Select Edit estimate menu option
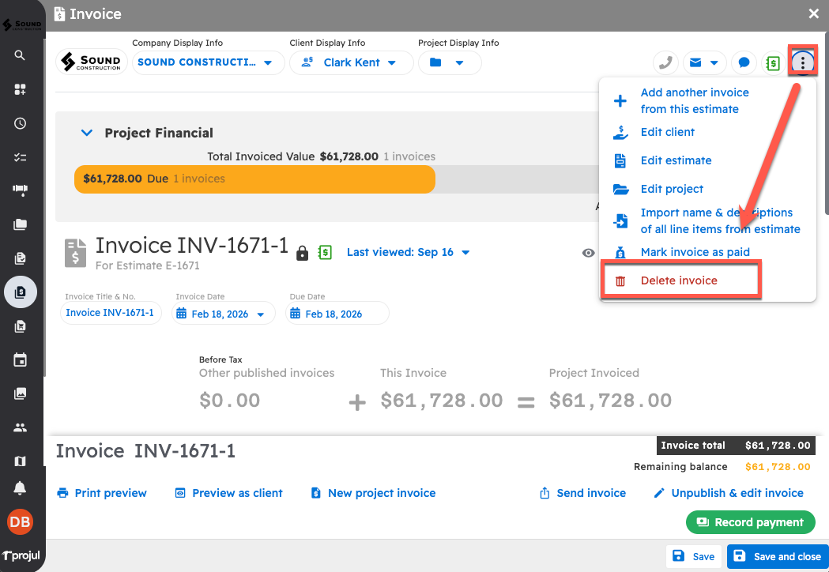 pyautogui.click(x=676, y=160)
